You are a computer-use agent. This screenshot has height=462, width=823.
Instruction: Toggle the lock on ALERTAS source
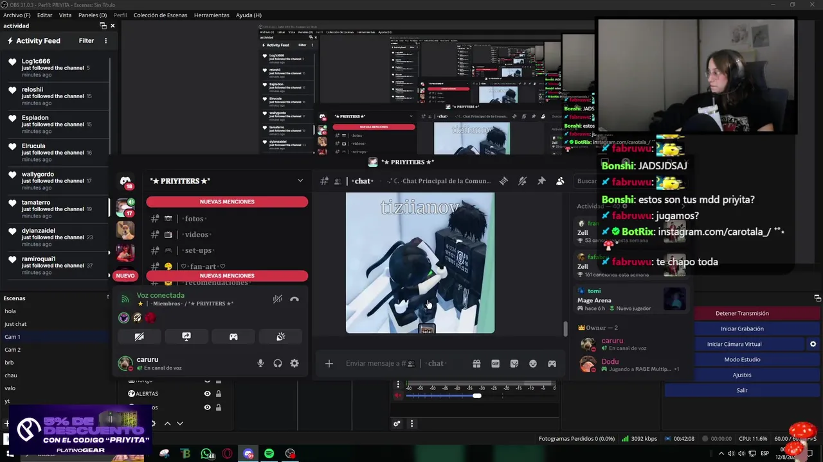pos(219,394)
